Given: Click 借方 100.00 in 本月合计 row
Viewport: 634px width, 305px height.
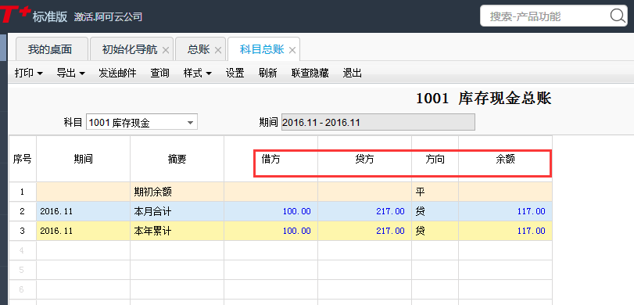Looking at the screenshot, I should pos(271,211).
